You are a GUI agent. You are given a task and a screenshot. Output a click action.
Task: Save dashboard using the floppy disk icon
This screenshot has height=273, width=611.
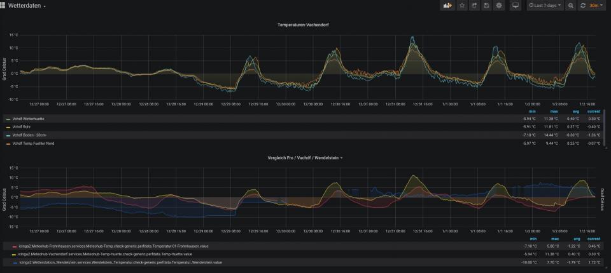click(x=486, y=6)
